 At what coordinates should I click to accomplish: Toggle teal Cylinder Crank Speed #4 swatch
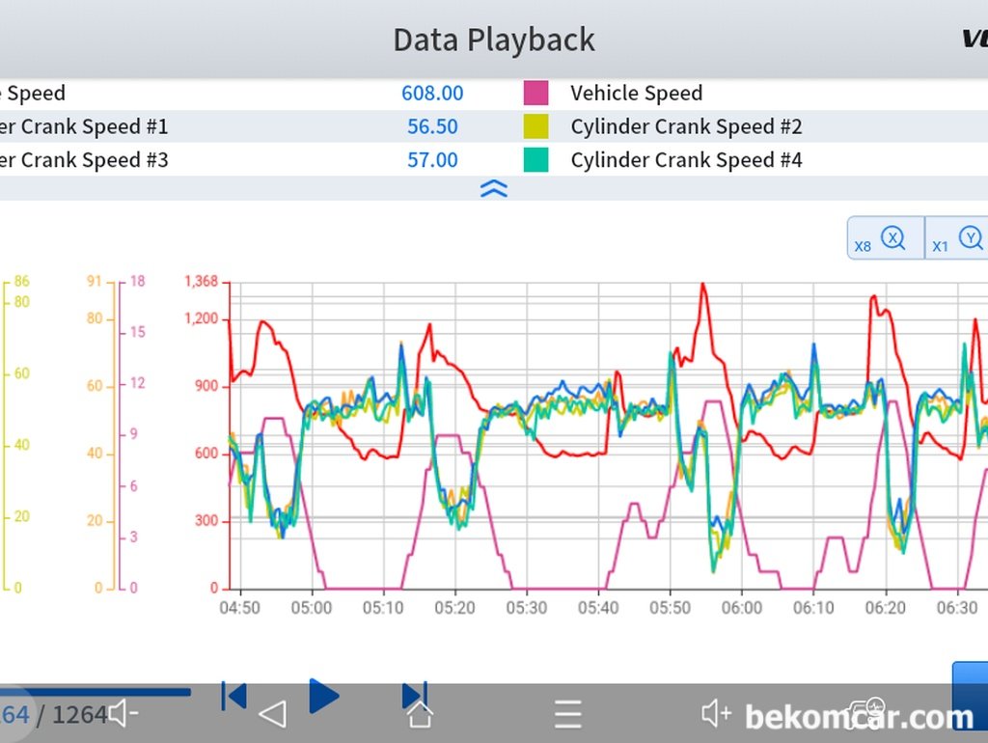pos(535,160)
